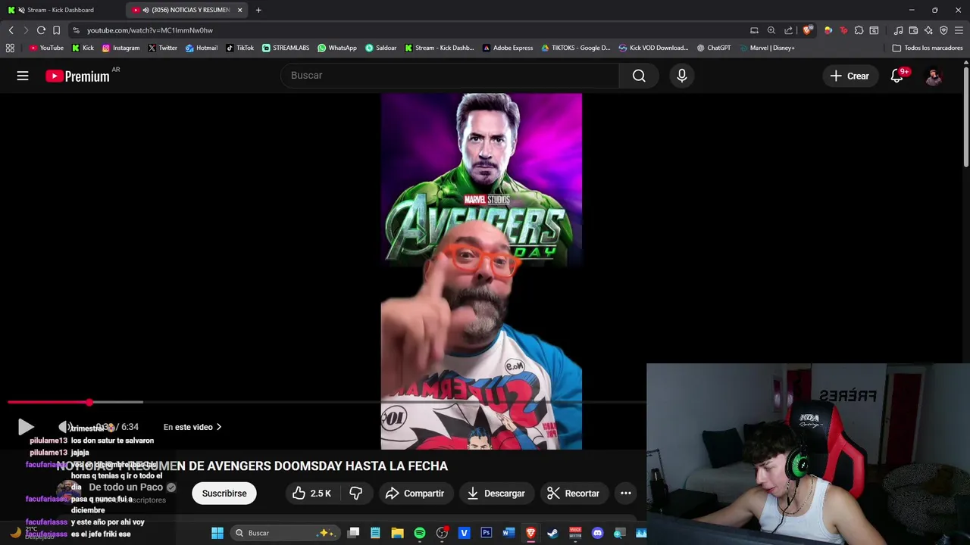Open the WhatsApp bookmark
This screenshot has width=970, height=545.
pyautogui.click(x=337, y=48)
